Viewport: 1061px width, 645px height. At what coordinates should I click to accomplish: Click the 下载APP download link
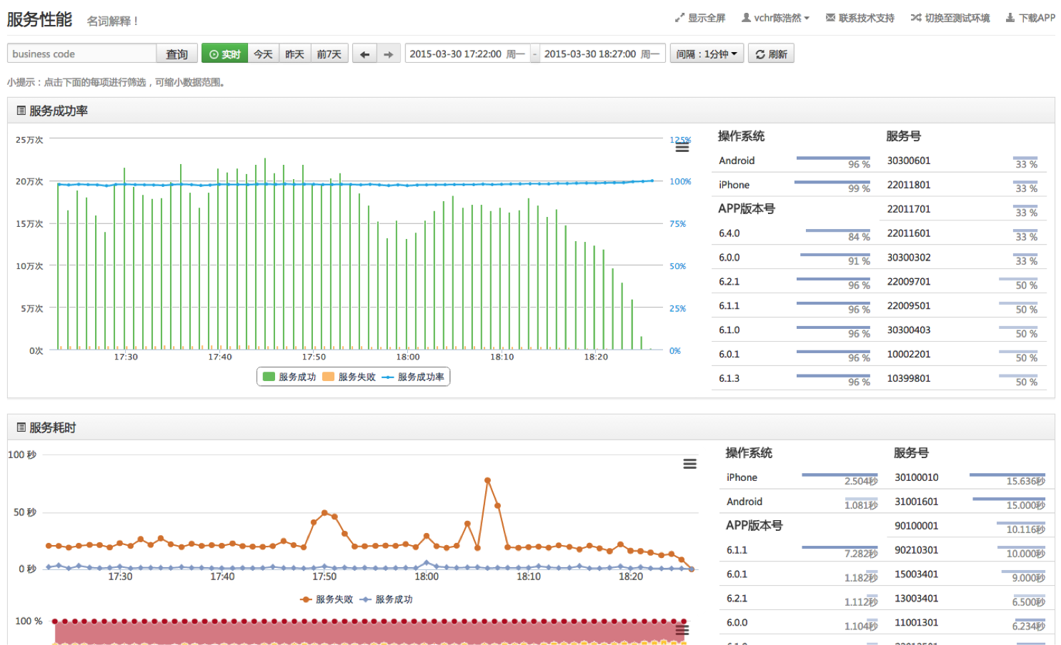(x=1030, y=18)
